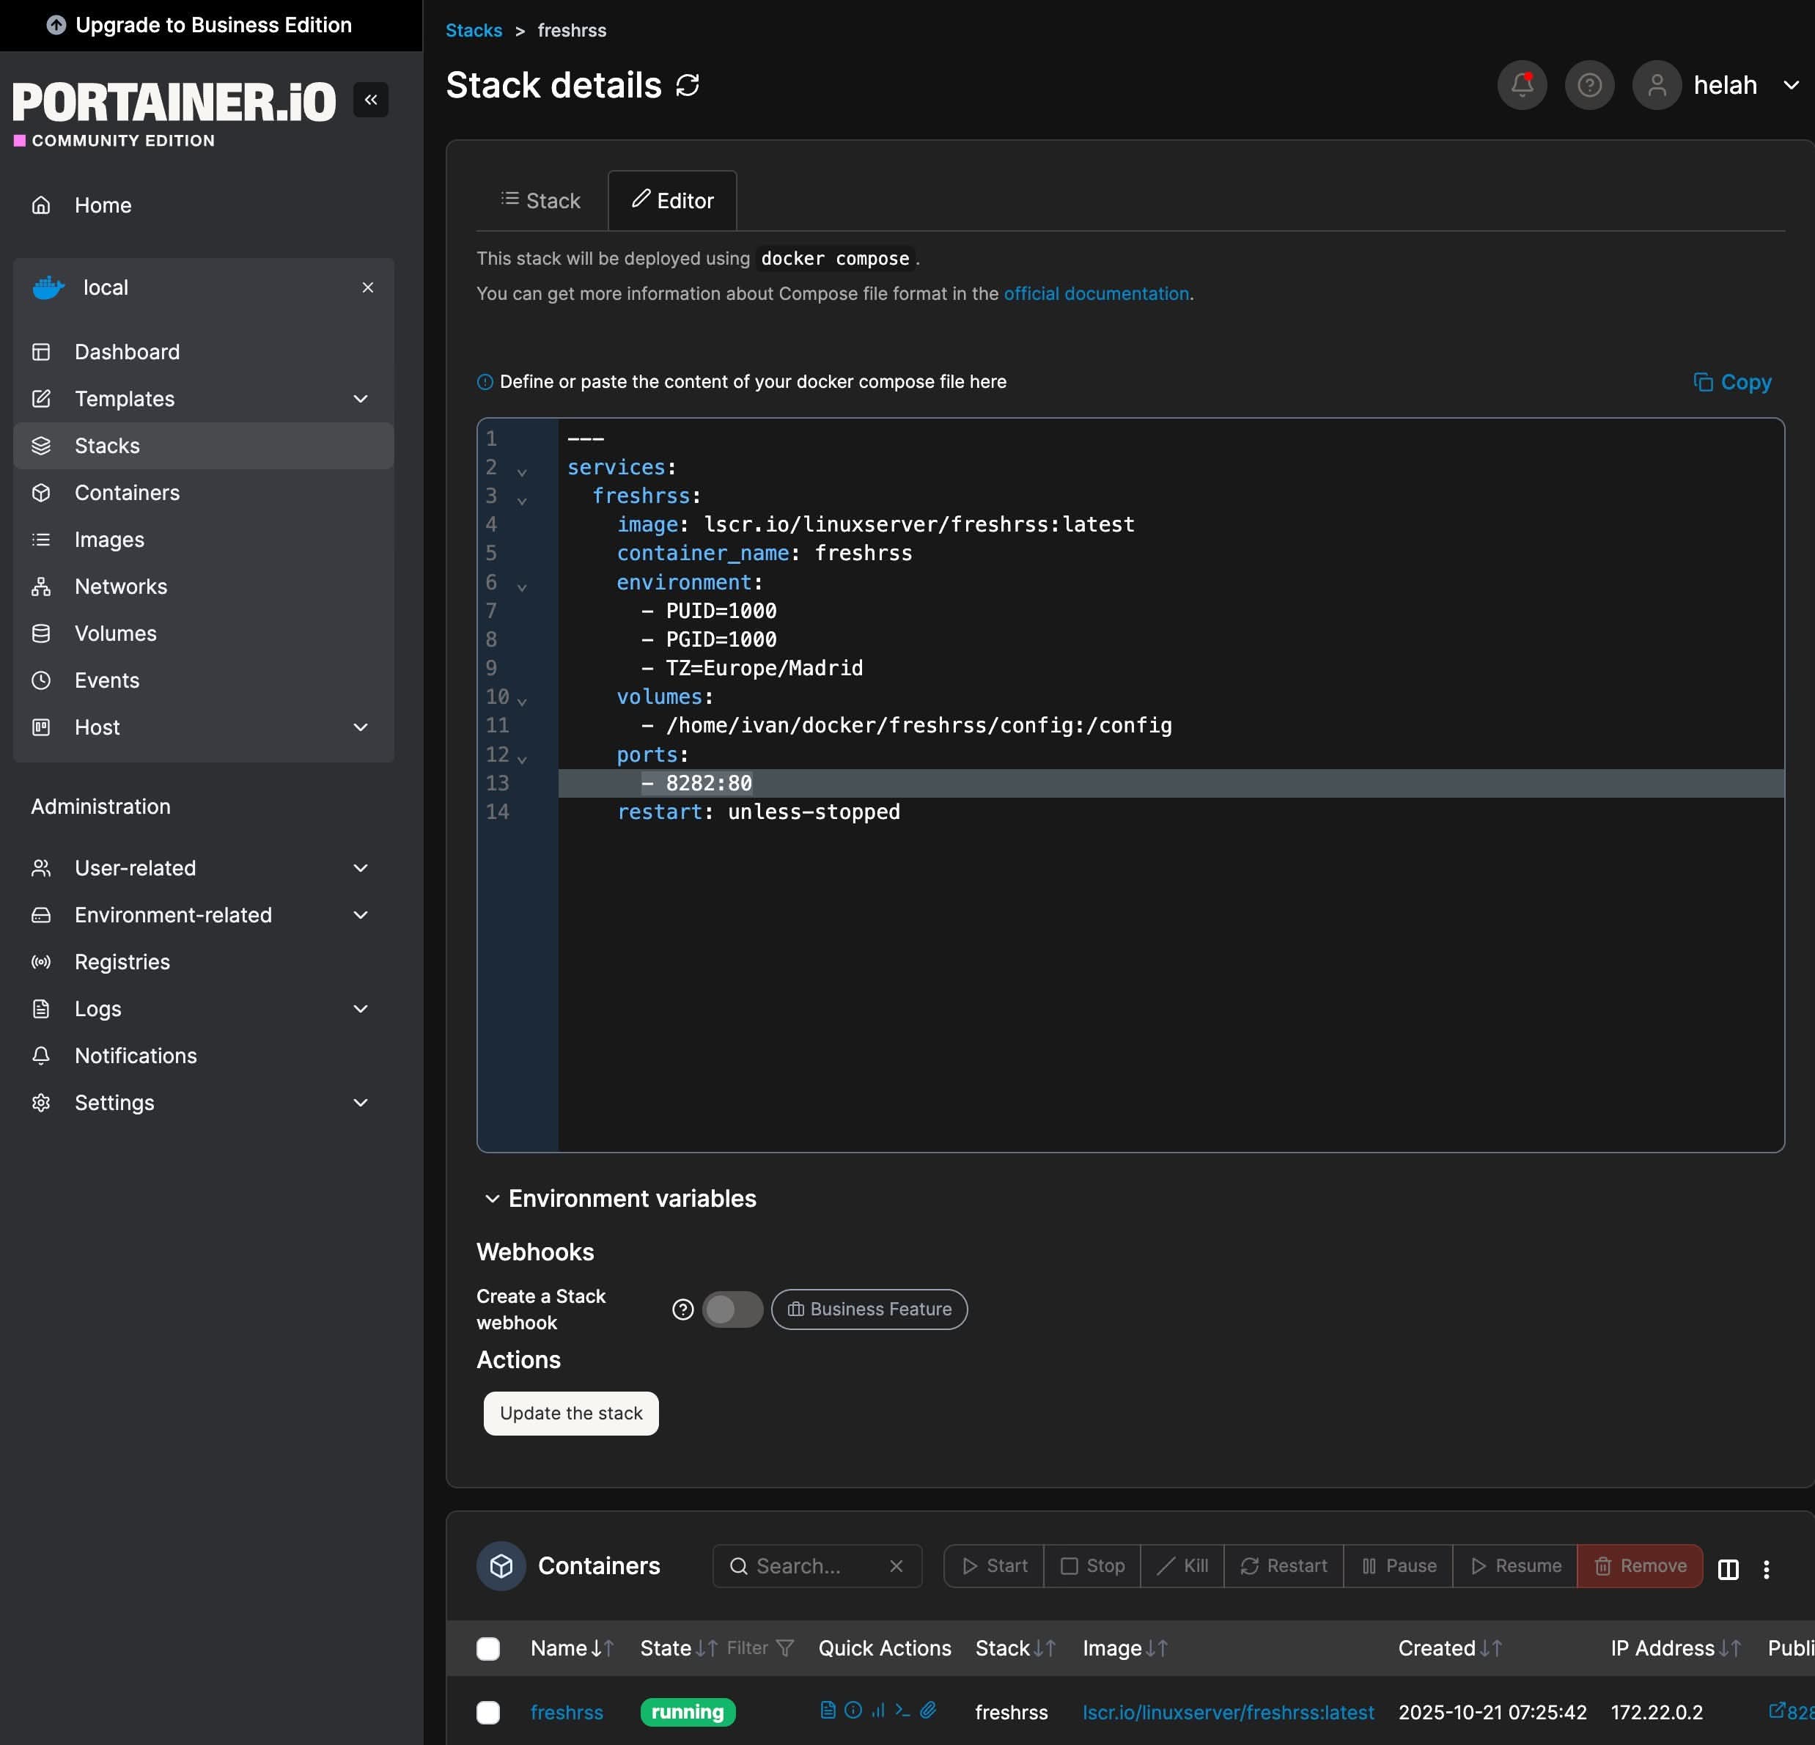Open the freshrss exec console icon

903,1710
